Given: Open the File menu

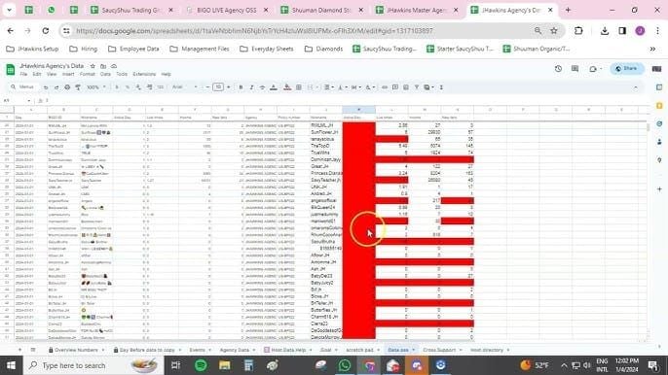Looking at the screenshot, I should [x=23, y=74].
